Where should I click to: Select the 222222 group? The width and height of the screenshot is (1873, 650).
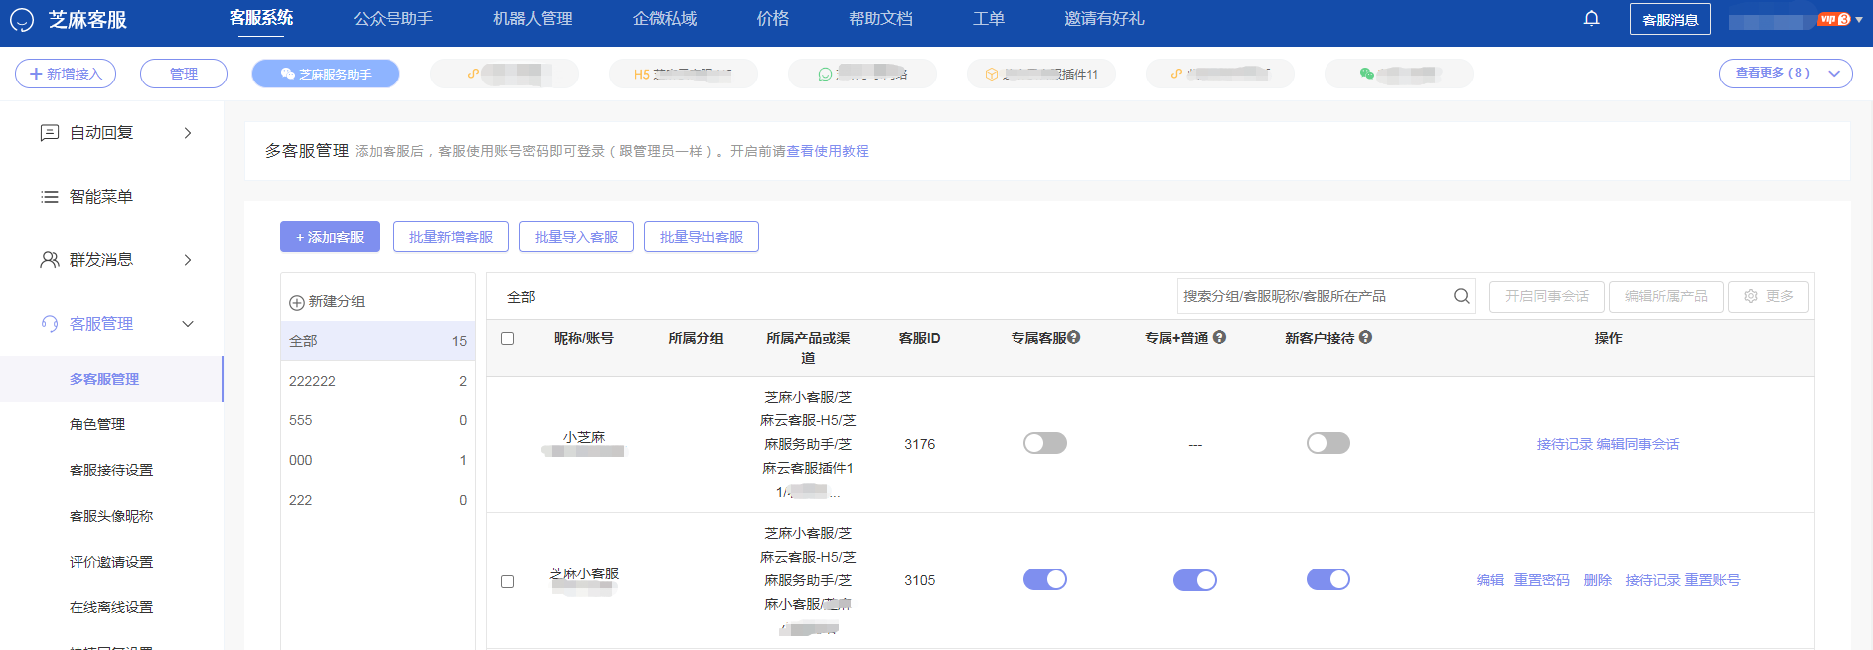(x=378, y=381)
